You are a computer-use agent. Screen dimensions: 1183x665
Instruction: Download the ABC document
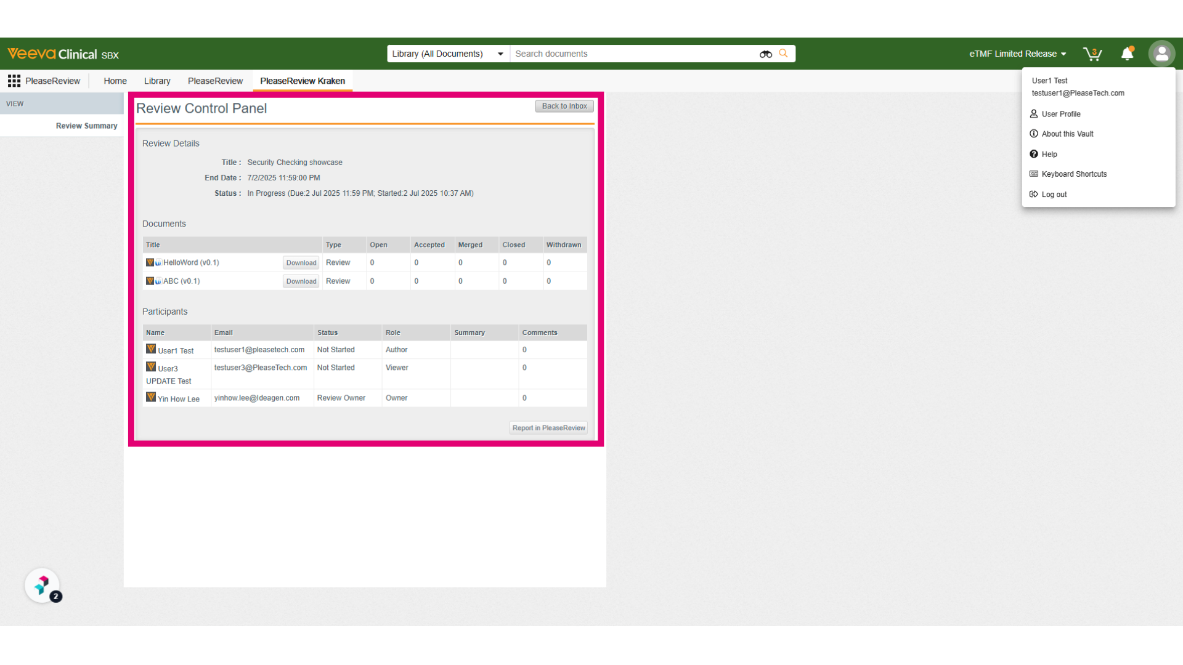click(x=301, y=281)
